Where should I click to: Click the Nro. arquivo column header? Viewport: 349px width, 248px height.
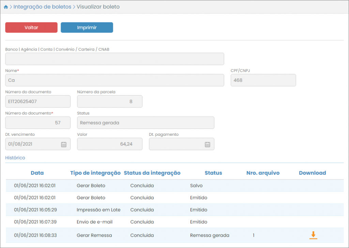[x=263, y=173]
